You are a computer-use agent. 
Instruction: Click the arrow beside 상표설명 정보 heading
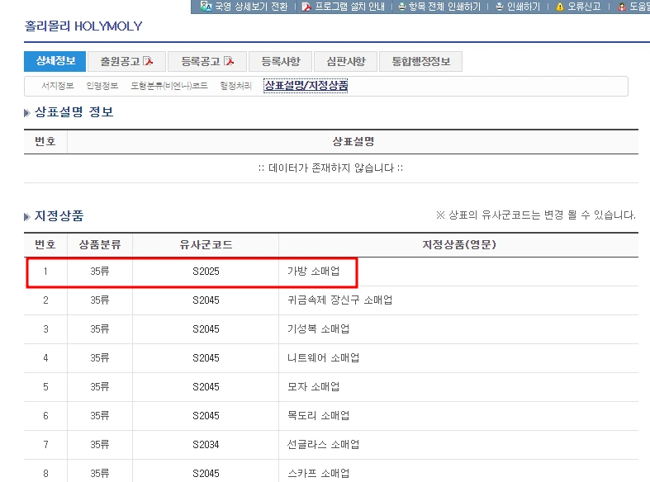pos(27,112)
